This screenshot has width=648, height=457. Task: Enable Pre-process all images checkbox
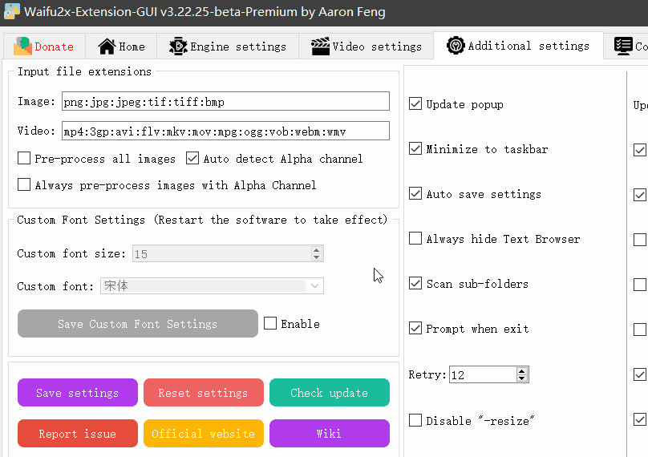[24, 158]
